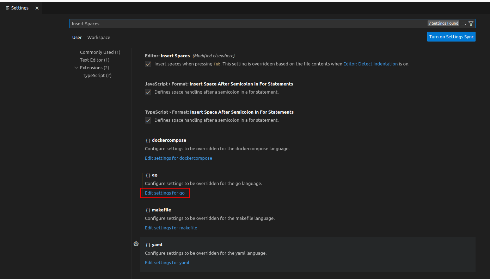Turn on Settings Sync
490x279 pixels.
[x=451, y=37]
